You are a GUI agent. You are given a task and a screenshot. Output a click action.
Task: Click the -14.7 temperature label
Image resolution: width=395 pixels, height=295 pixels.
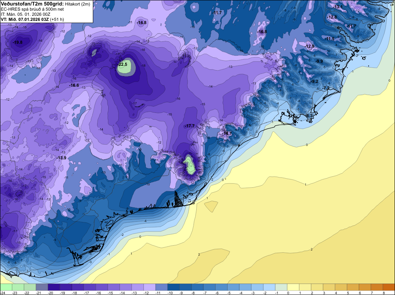click(x=227, y=133)
